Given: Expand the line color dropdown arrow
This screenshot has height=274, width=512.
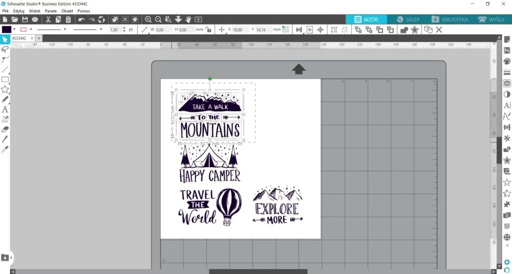Looking at the screenshot, I should [x=31, y=29].
